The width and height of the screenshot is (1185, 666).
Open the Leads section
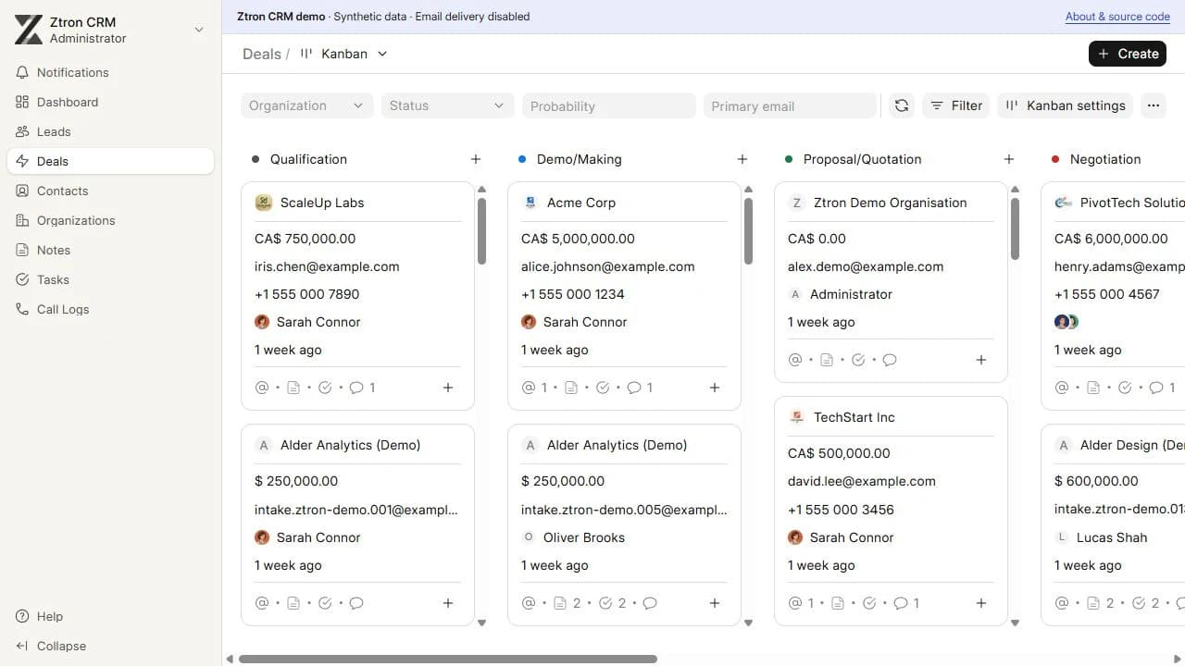click(x=111, y=131)
